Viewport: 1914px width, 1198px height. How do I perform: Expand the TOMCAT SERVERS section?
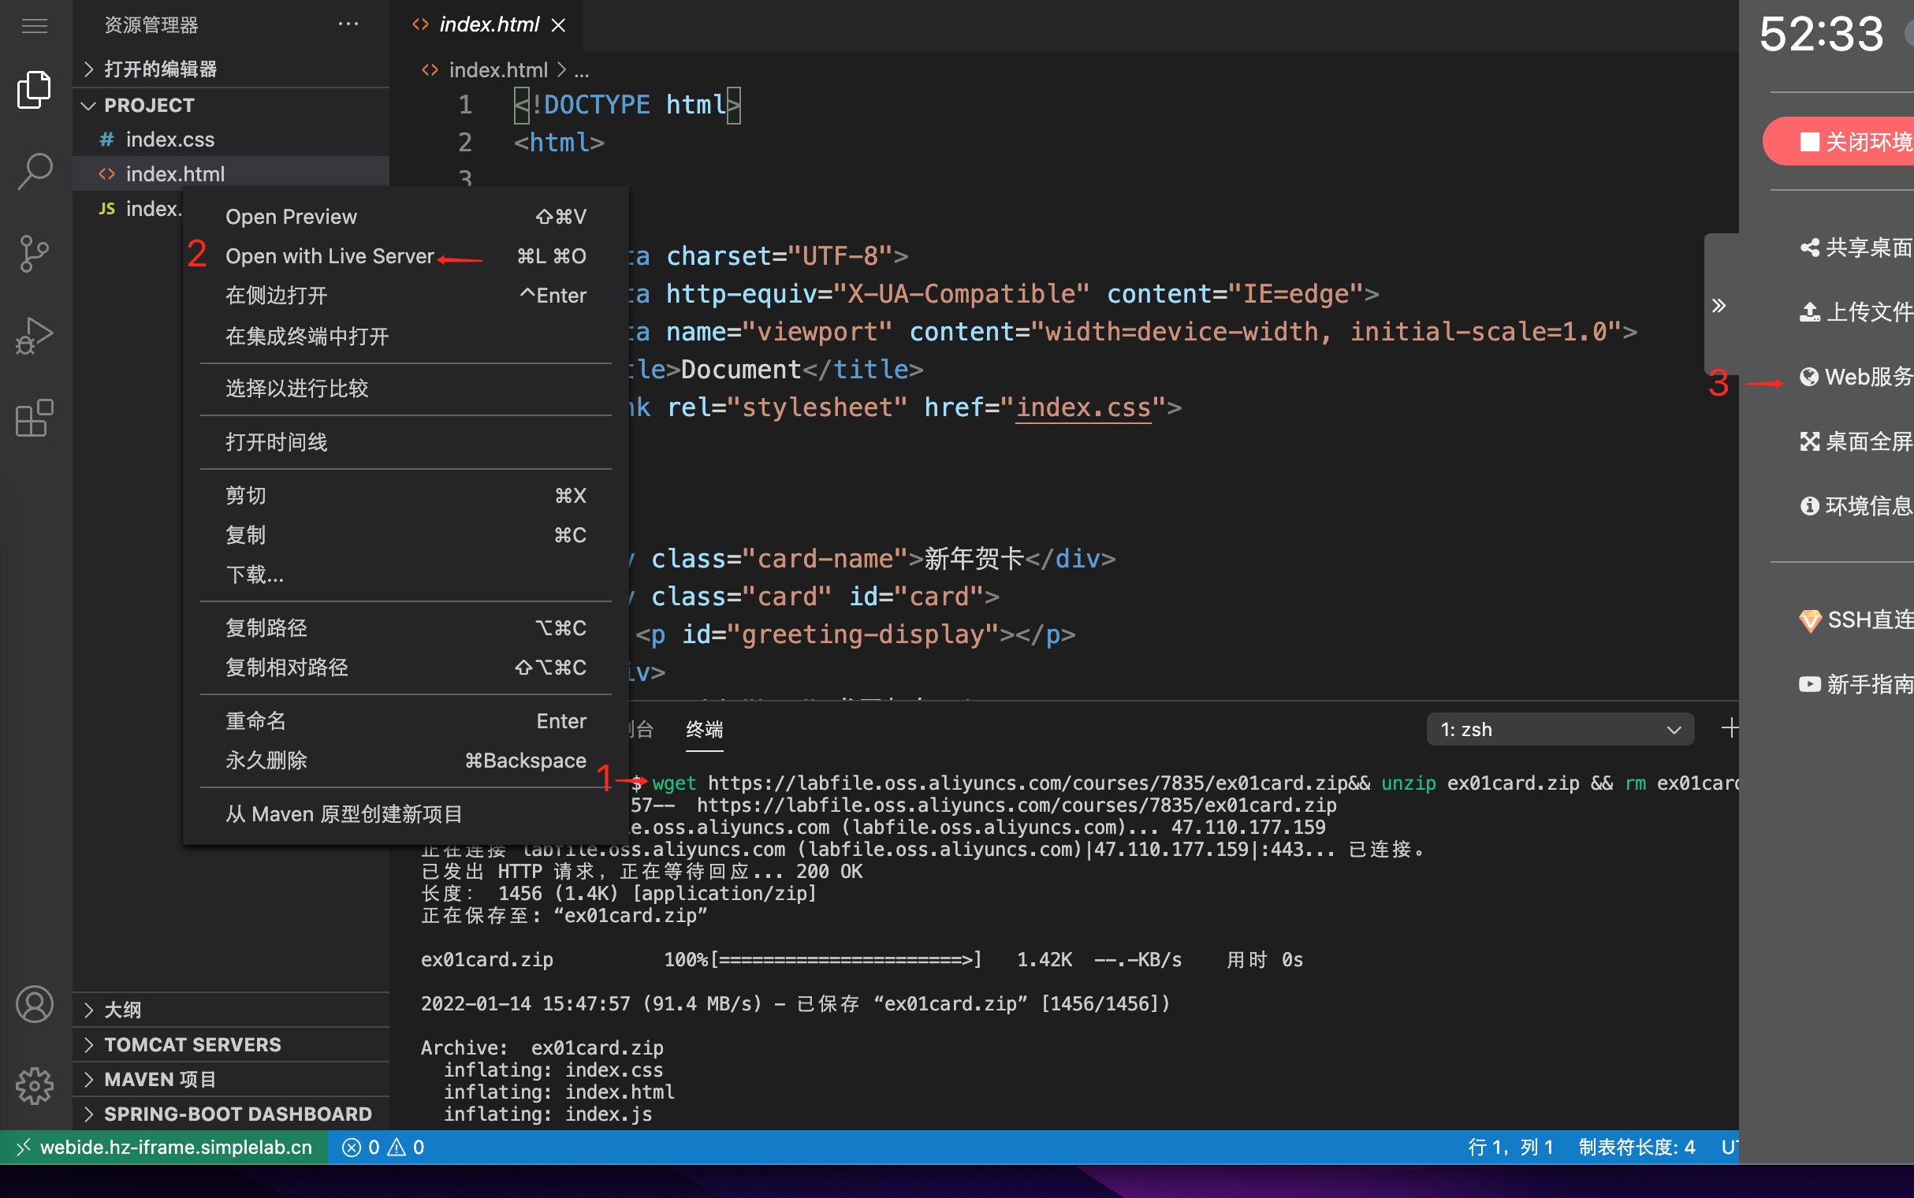click(x=192, y=1045)
